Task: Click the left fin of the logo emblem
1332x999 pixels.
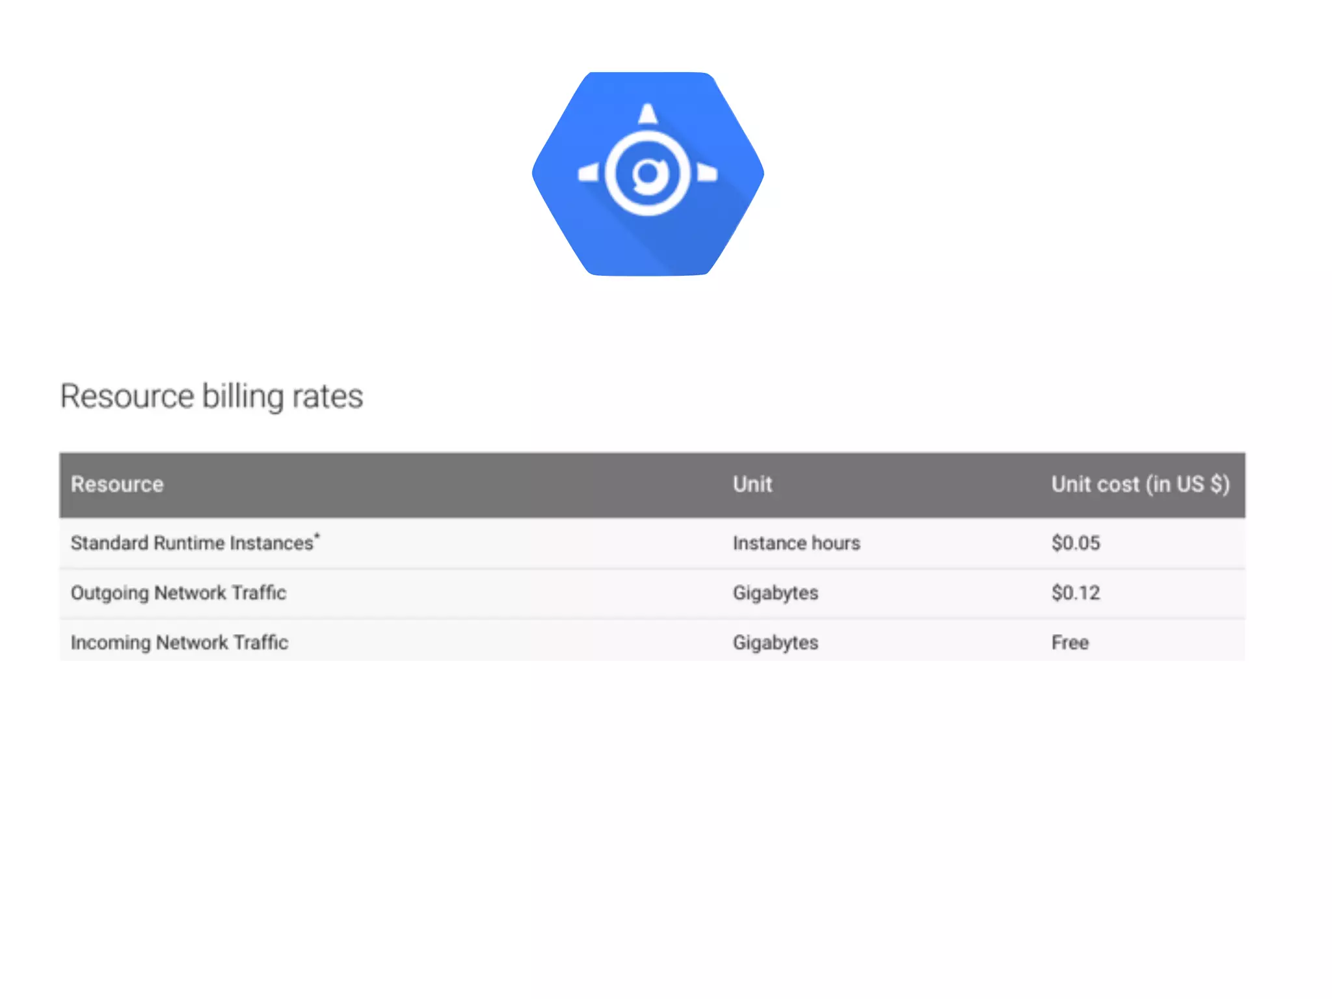Action: point(589,174)
